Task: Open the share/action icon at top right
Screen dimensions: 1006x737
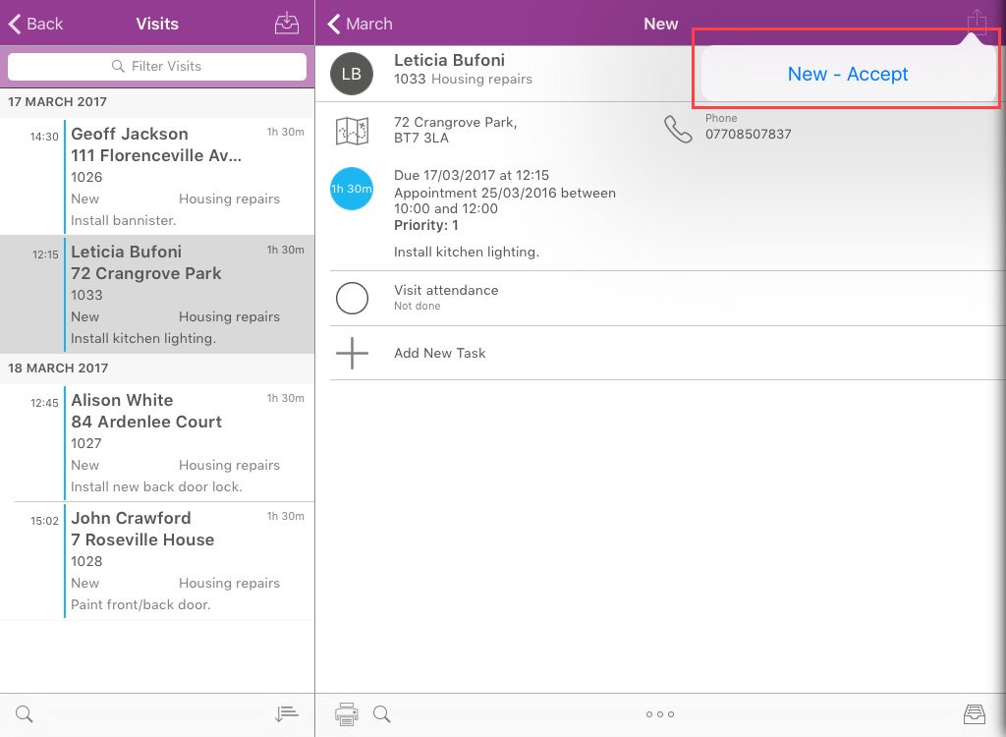Action: coord(977,21)
